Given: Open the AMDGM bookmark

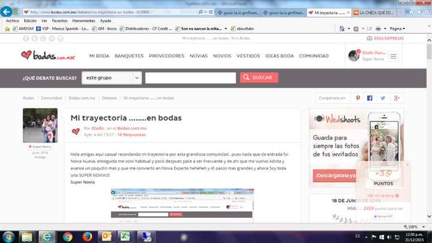Looking at the screenshot, I should tap(23, 29).
